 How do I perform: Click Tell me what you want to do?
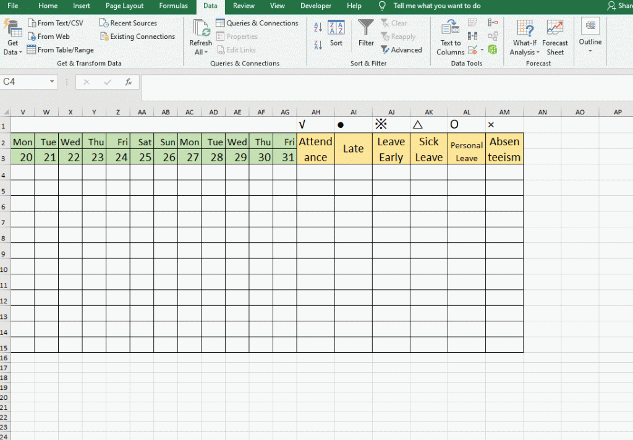(x=437, y=6)
